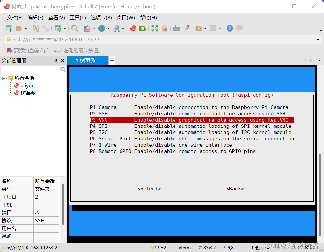
Task: Expand the Properties icon dropdown arrow
Action: (x=65, y=28)
